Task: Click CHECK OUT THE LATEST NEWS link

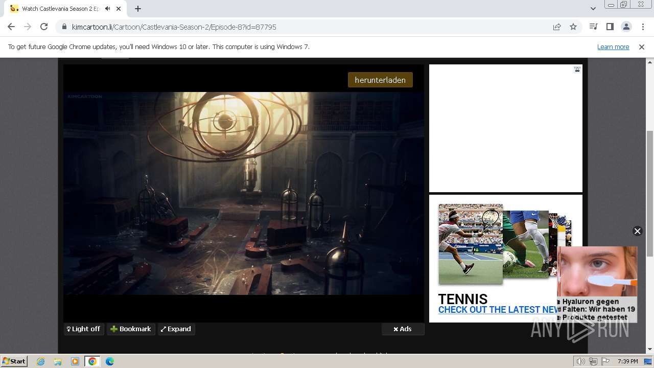Action: [x=498, y=310]
